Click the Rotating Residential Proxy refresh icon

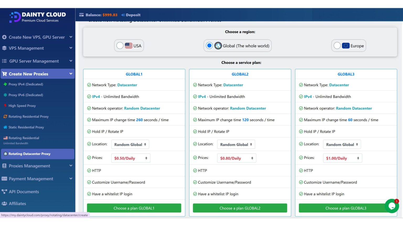[x=6, y=116]
